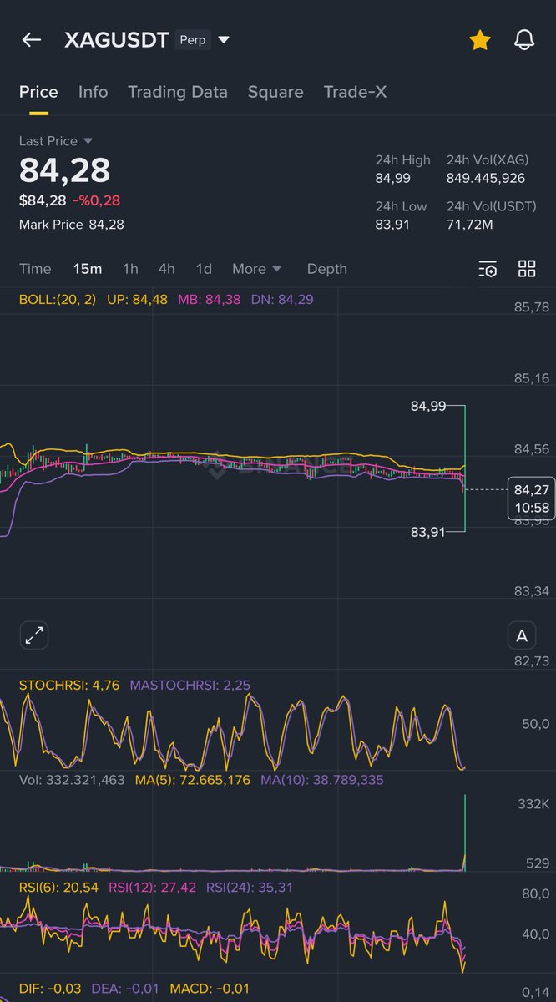Switch to the Trade-X tab

pyautogui.click(x=355, y=92)
